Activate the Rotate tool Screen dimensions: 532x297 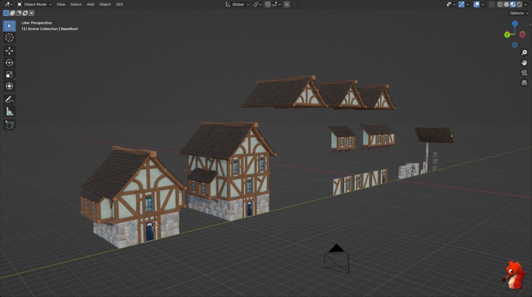coord(9,63)
